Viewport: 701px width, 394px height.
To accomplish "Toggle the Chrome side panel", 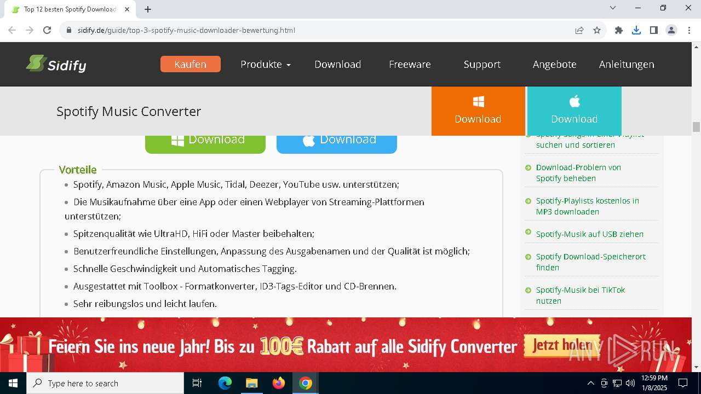I will [654, 30].
